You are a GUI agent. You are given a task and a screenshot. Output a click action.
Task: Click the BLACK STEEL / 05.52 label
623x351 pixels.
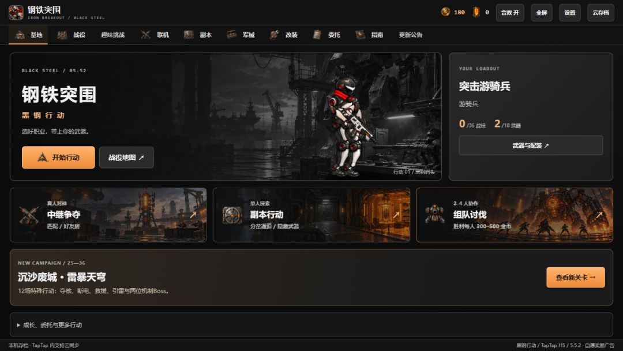54,71
